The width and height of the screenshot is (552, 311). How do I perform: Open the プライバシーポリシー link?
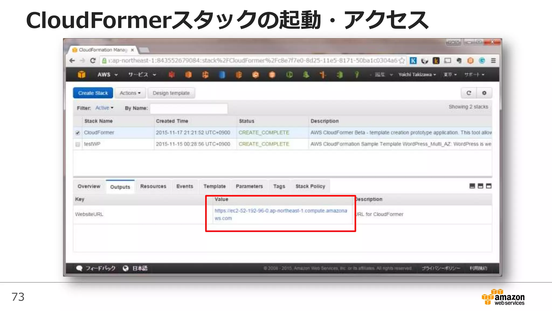pyautogui.click(x=441, y=268)
